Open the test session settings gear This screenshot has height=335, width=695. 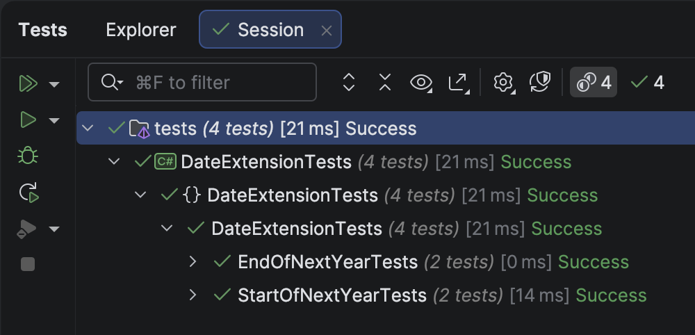coord(502,83)
